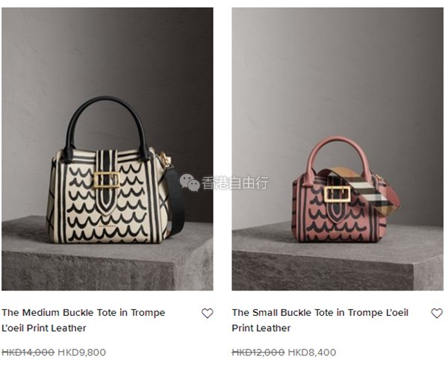This screenshot has width=448, height=366.
Task: Click the black shoulder strap on cream tote
Action: click(175, 200)
